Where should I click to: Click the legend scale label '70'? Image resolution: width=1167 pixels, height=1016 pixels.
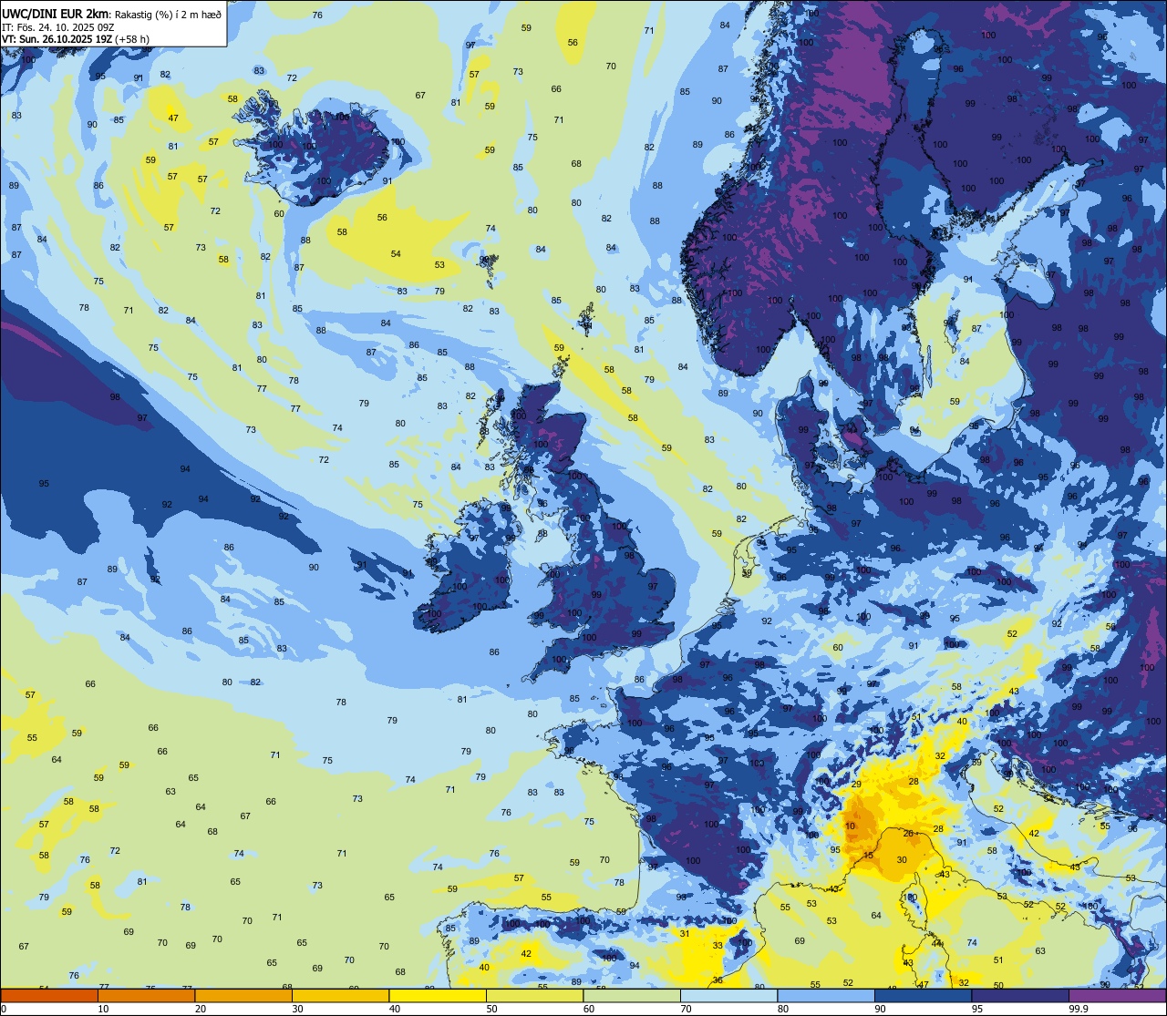click(686, 1009)
